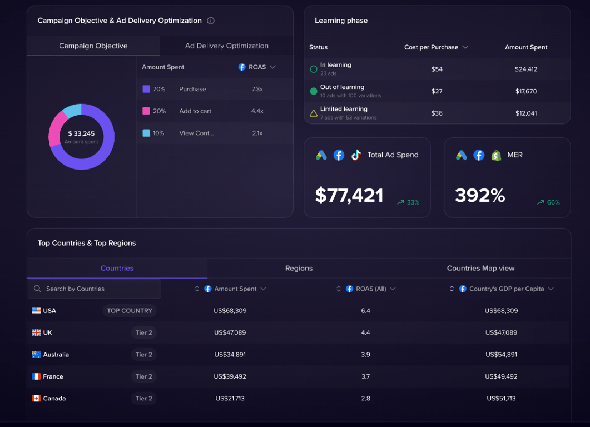The height and width of the screenshot is (427, 590).
Task: Click the MER value 392%
Action: pos(480,195)
